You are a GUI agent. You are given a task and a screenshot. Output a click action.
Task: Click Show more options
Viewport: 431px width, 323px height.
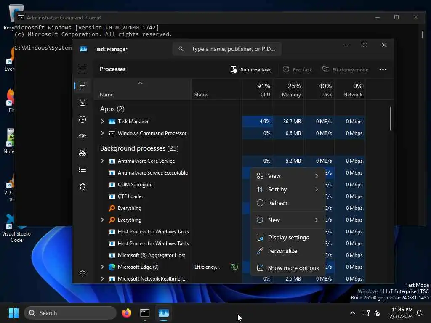[x=287, y=268]
